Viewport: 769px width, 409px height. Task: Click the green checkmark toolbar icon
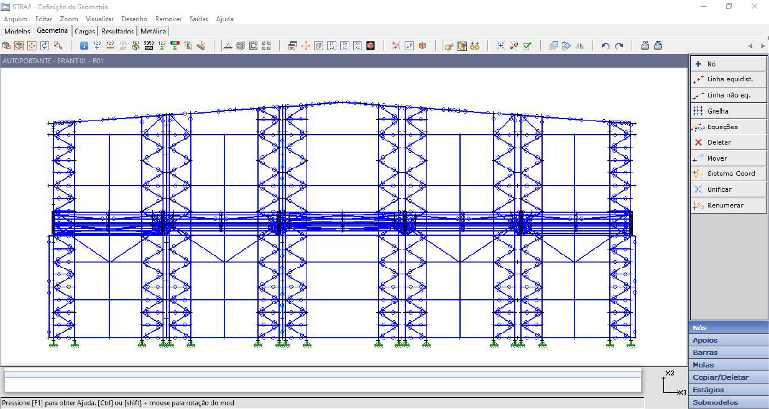pos(527,45)
